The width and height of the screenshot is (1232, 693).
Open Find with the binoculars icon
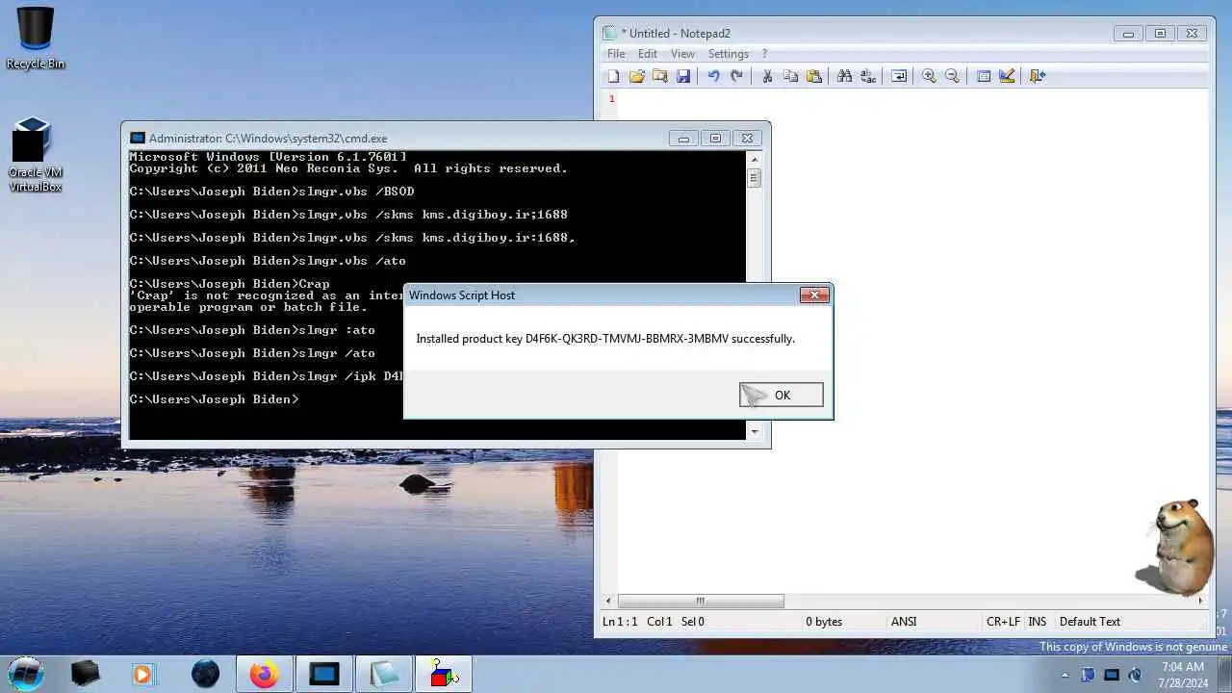[844, 76]
